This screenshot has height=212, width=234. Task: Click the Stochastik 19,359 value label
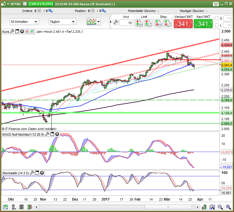pyautogui.click(x=226, y=188)
